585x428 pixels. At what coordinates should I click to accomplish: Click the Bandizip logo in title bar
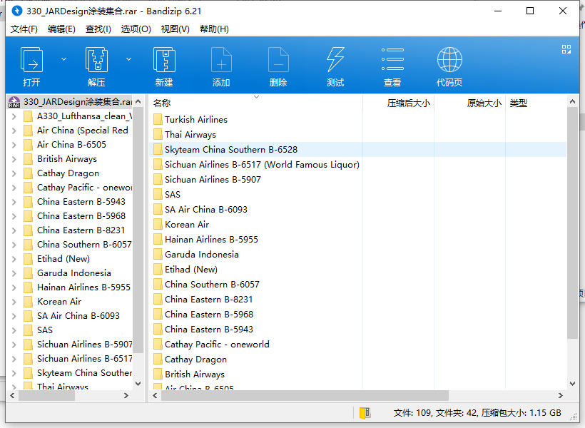pos(17,11)
